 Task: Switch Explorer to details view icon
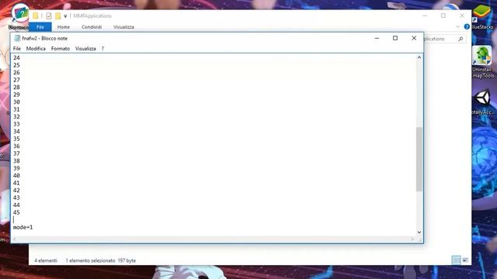(x=456, y=260)
